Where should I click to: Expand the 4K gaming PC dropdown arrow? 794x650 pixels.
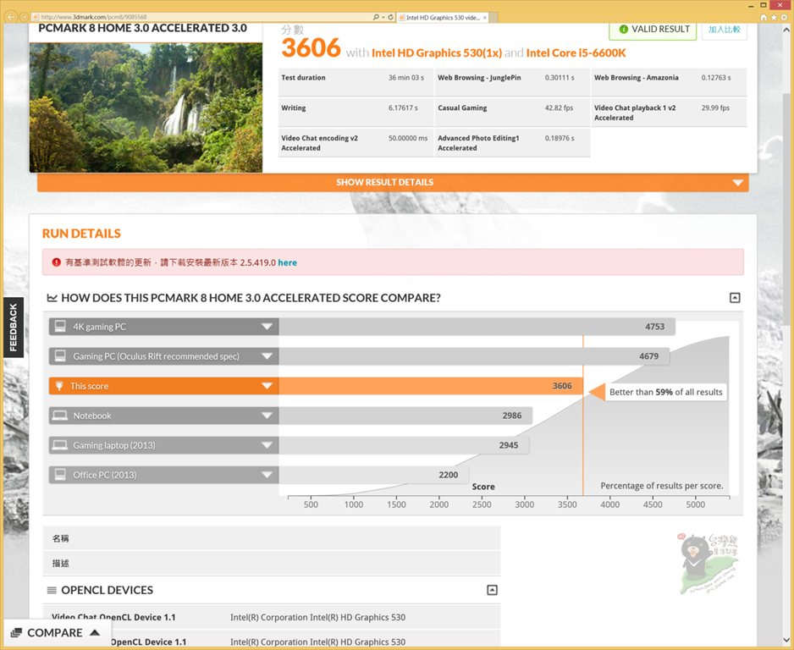267,327
